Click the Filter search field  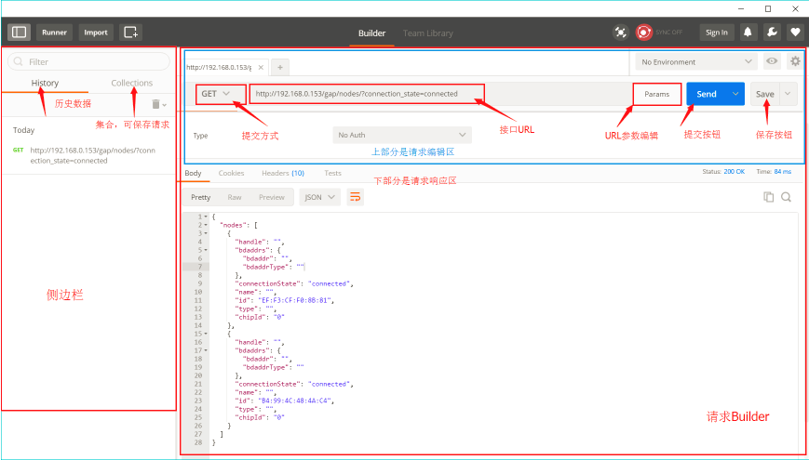88,61
